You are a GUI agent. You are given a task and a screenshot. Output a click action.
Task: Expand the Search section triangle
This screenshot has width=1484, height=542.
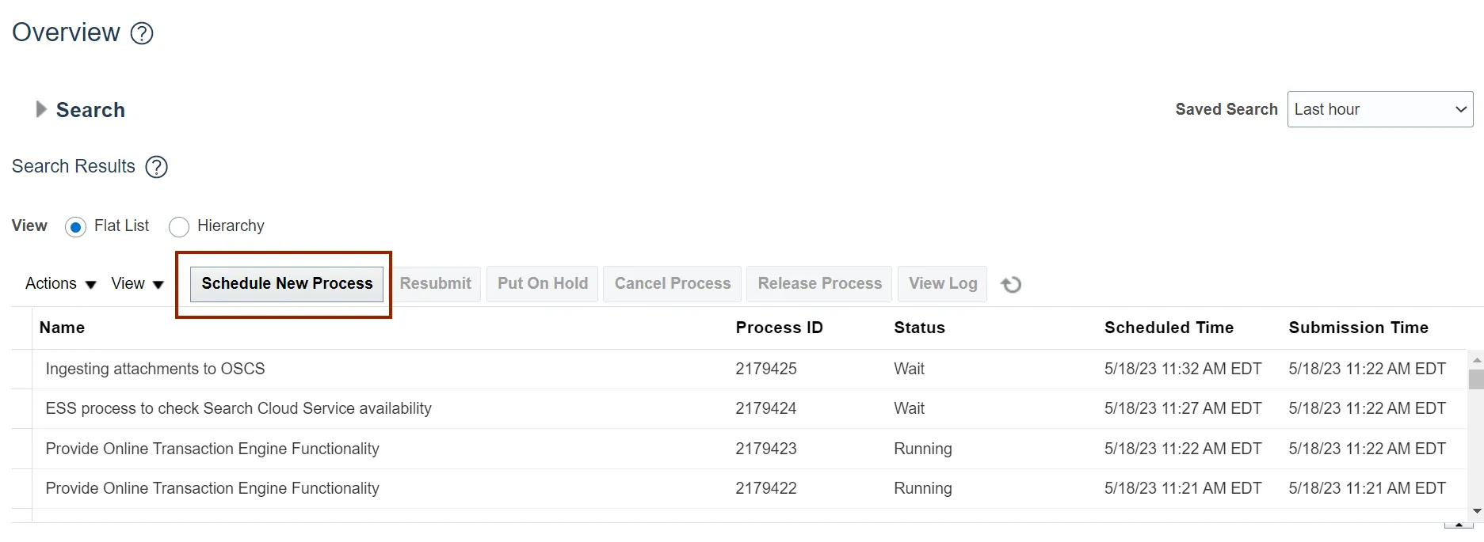tap(41, 109)
